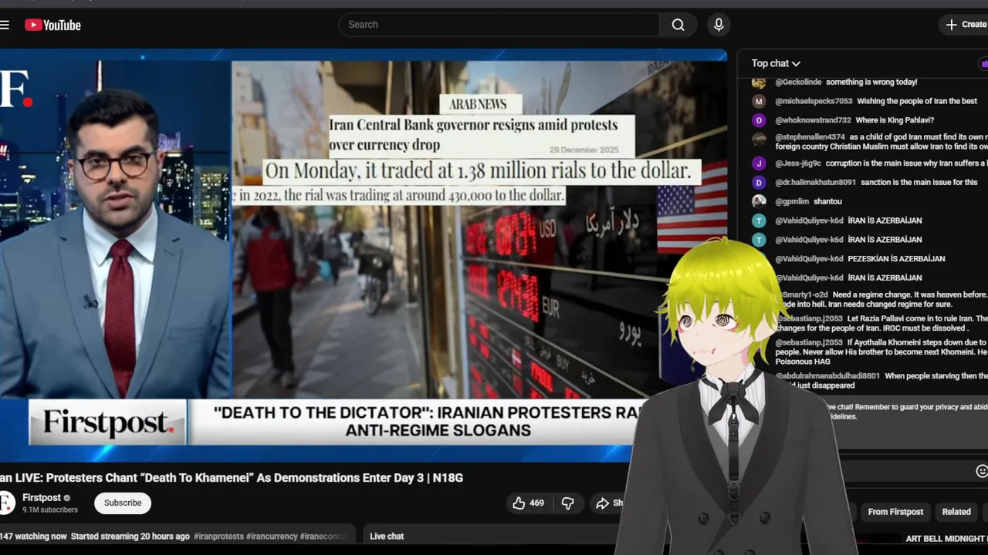Click chat message 'Wishing the people of Iran the best'
The width and height of the screenshot is (988, 555).
pos(917,101)
